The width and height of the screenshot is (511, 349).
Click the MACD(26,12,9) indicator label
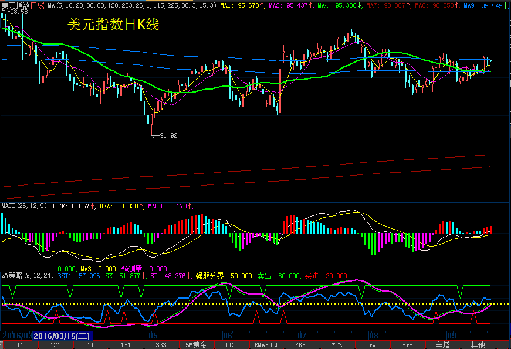(25, 206)
